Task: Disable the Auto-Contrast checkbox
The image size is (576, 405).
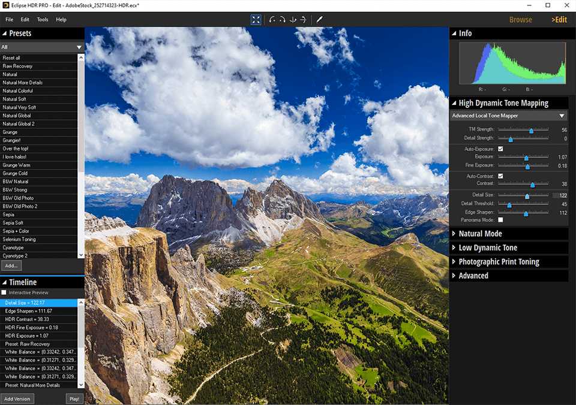Action: tap(500, 176)
